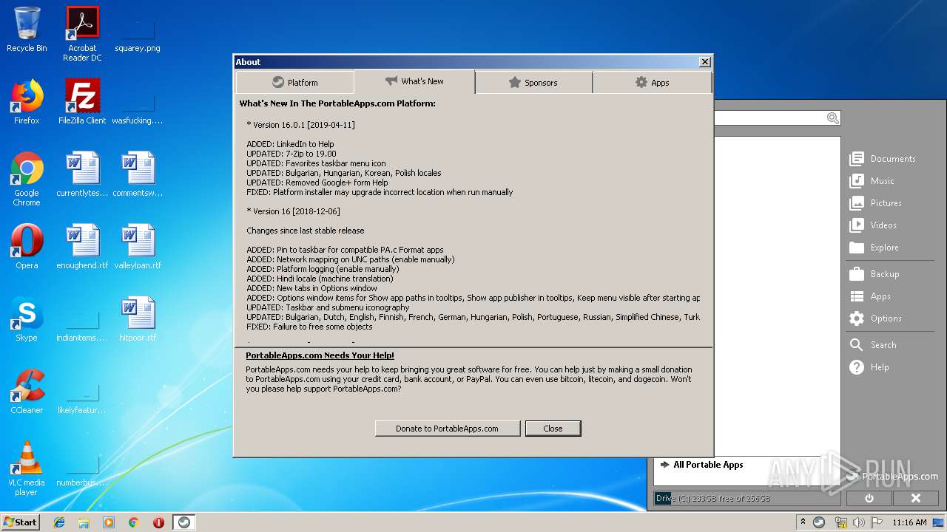
Task: Select Firefox desktop shortcut
Action: pyautogui.click(x=27, y=102)
